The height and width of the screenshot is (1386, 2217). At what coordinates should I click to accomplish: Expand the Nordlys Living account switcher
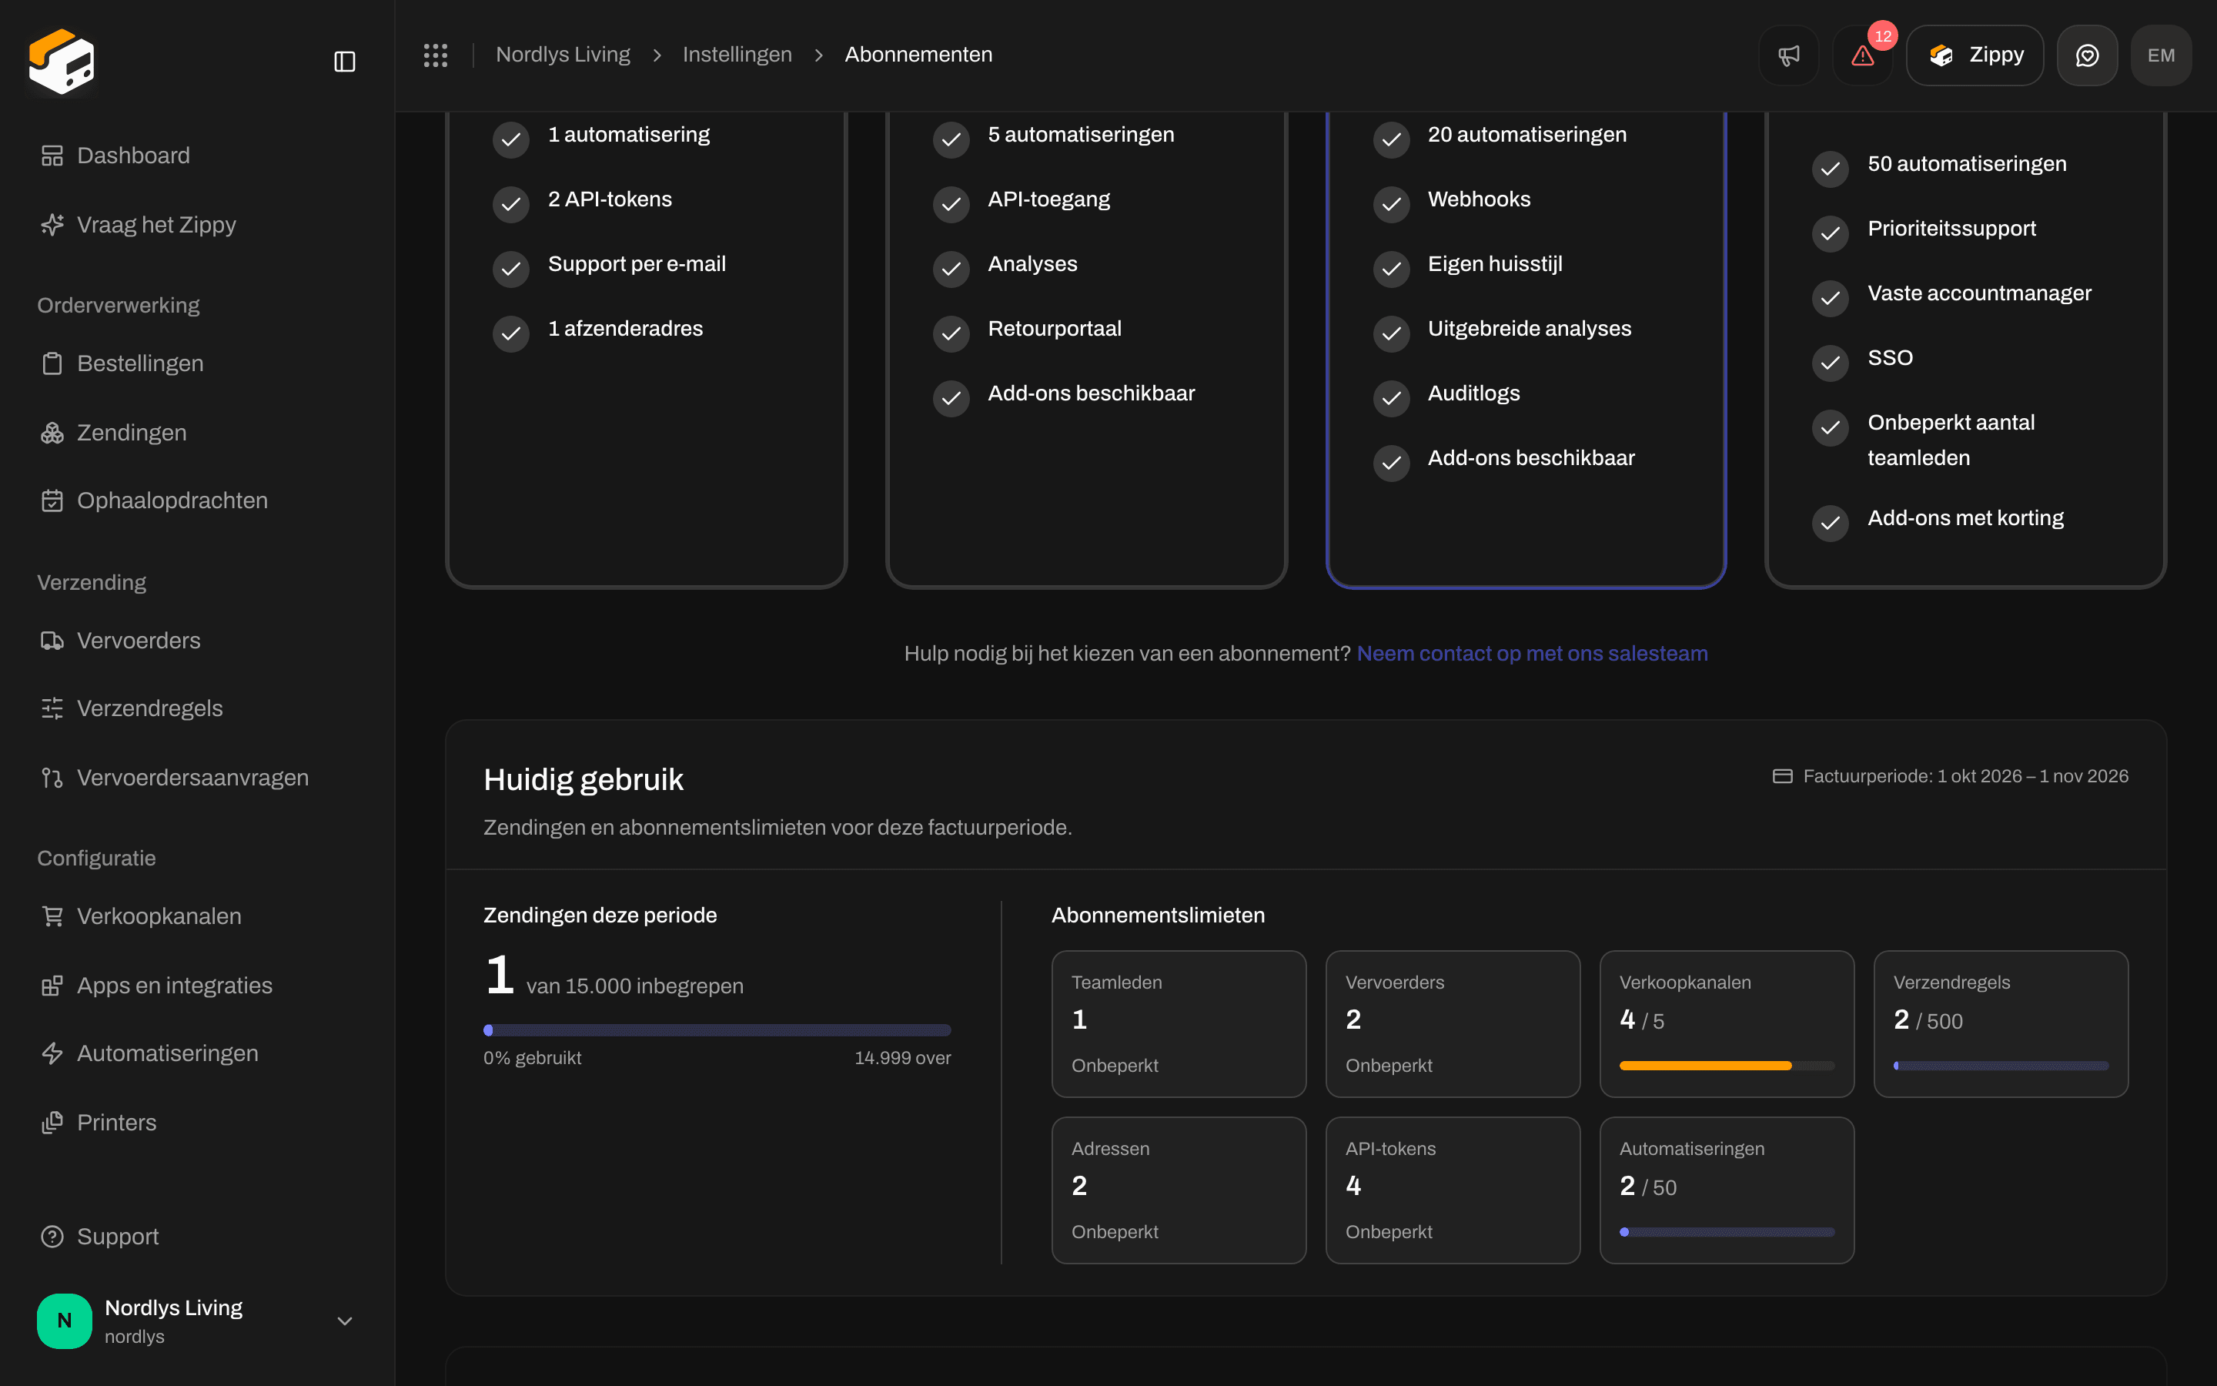pos(197,1321)
